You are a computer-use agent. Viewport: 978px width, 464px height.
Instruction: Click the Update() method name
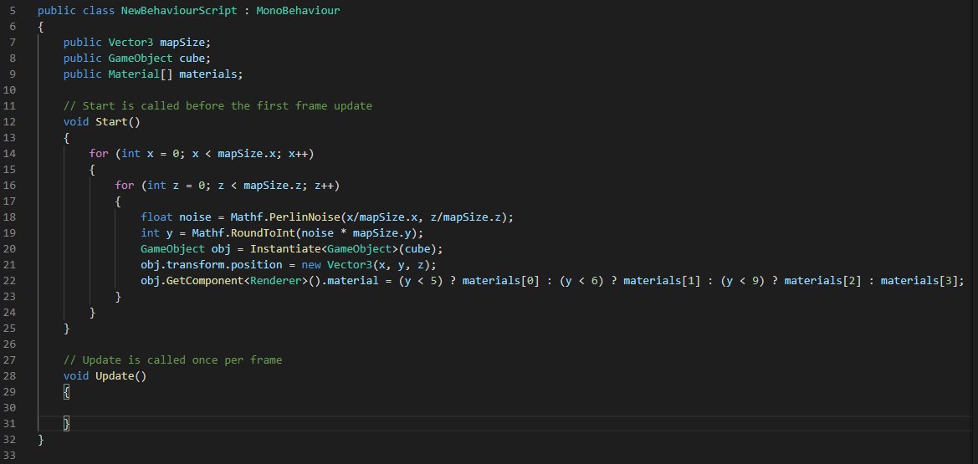(121, 376)
